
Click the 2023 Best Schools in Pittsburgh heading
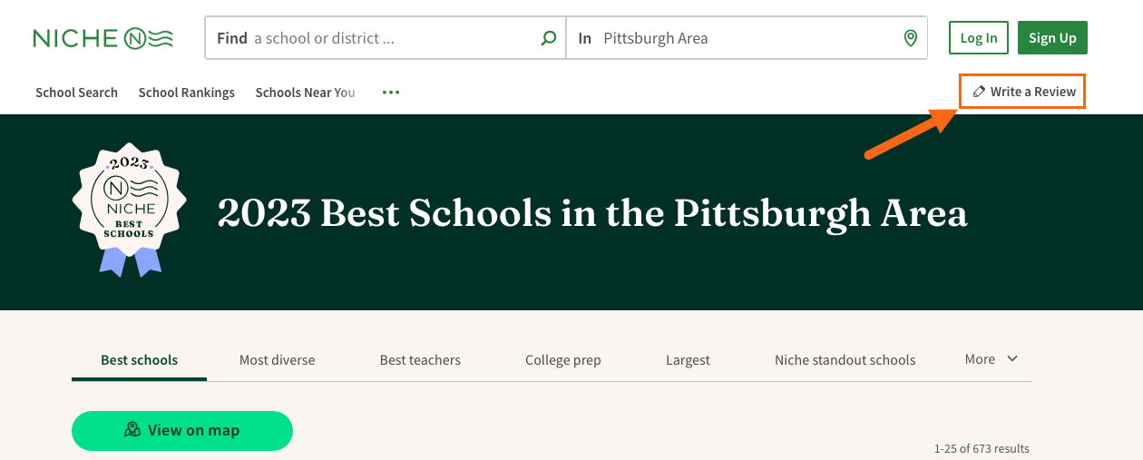click(592, 213)
